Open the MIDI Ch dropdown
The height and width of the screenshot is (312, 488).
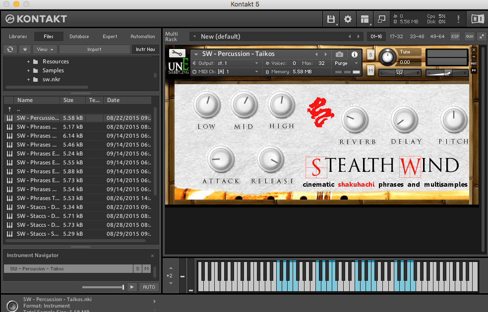226,72
